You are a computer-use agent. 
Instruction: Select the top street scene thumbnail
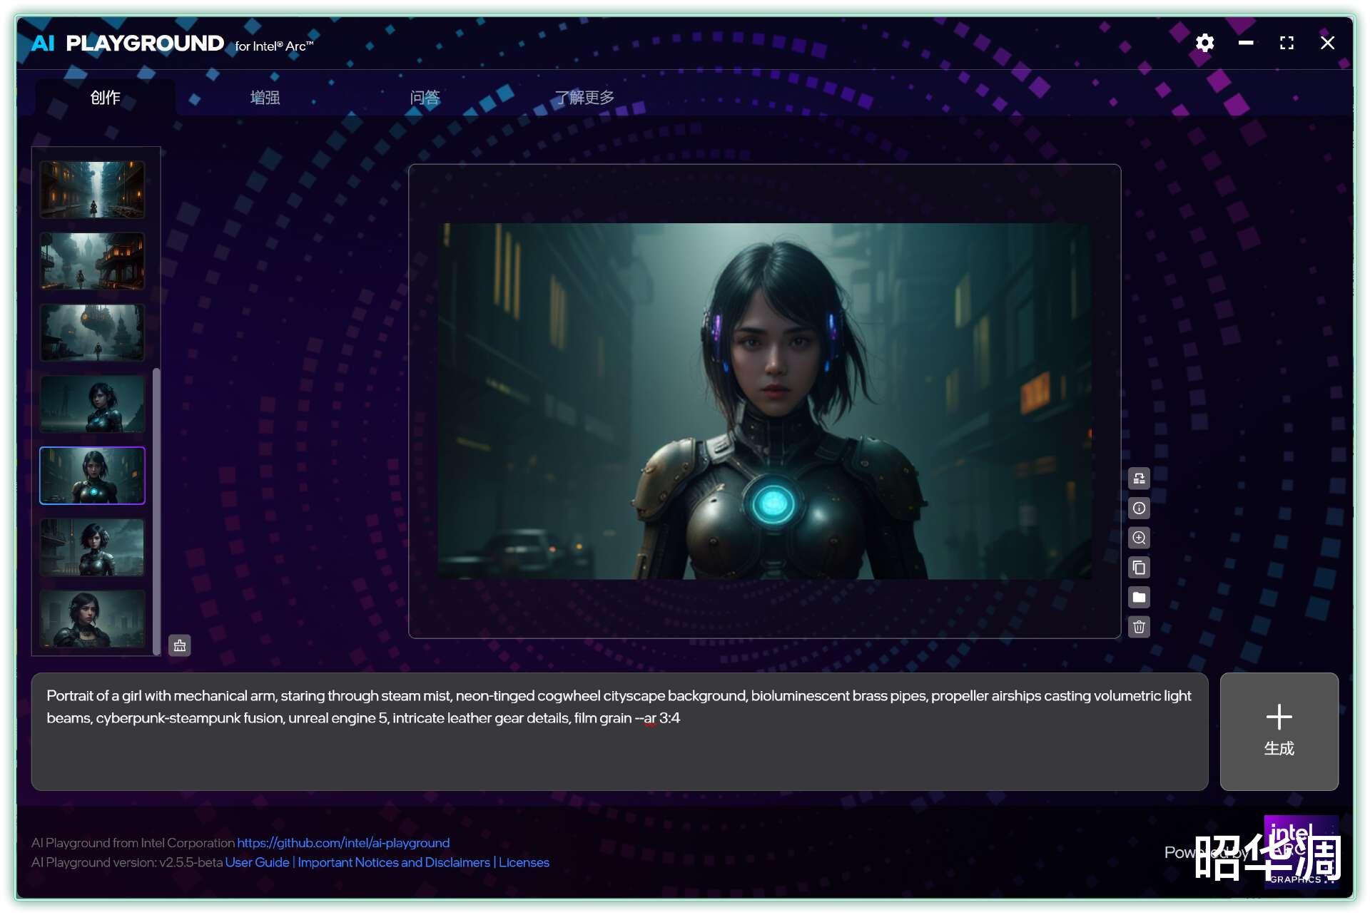coord(92,190)
